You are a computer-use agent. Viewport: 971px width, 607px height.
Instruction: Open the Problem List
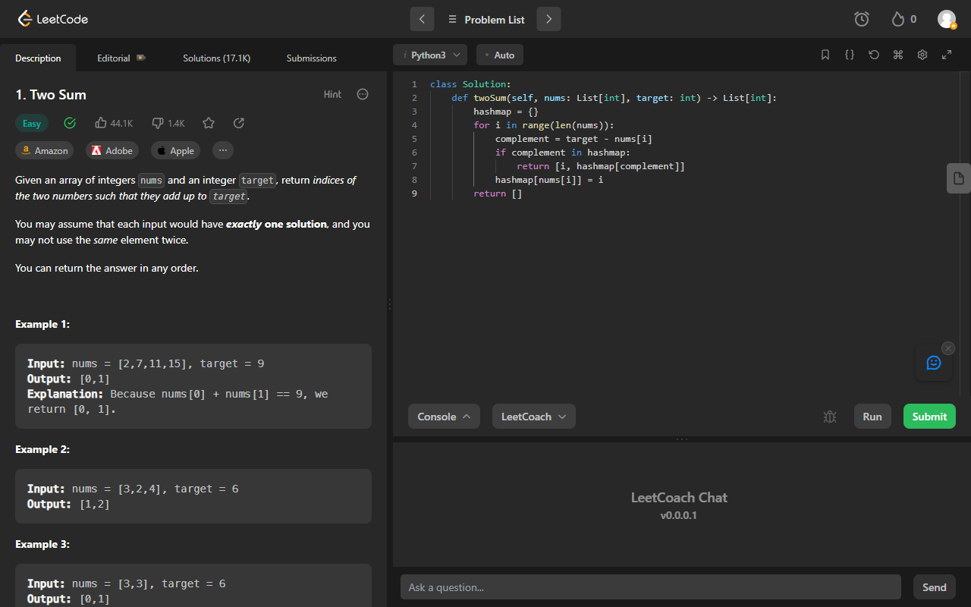(486, 20)
